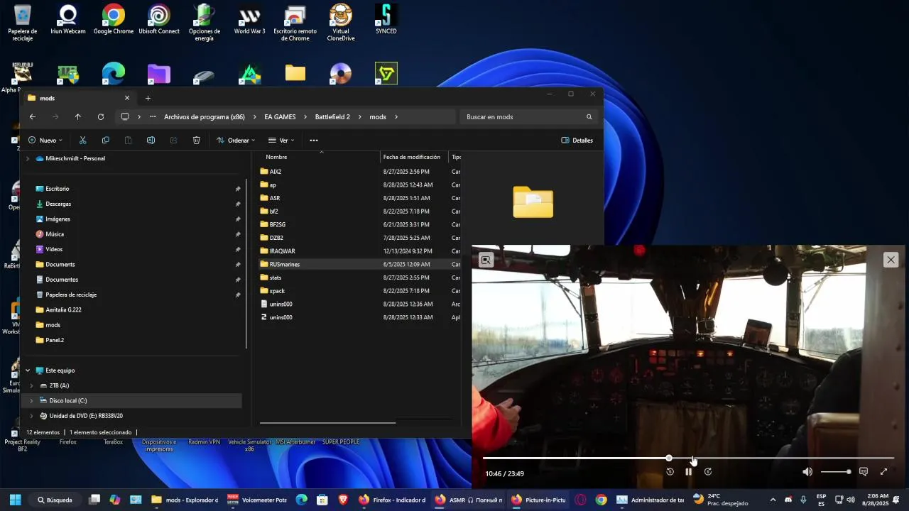The image size is (909, 511).
Task: Open Papelera de reciclaje on desktop
Action: coord(23,23)
